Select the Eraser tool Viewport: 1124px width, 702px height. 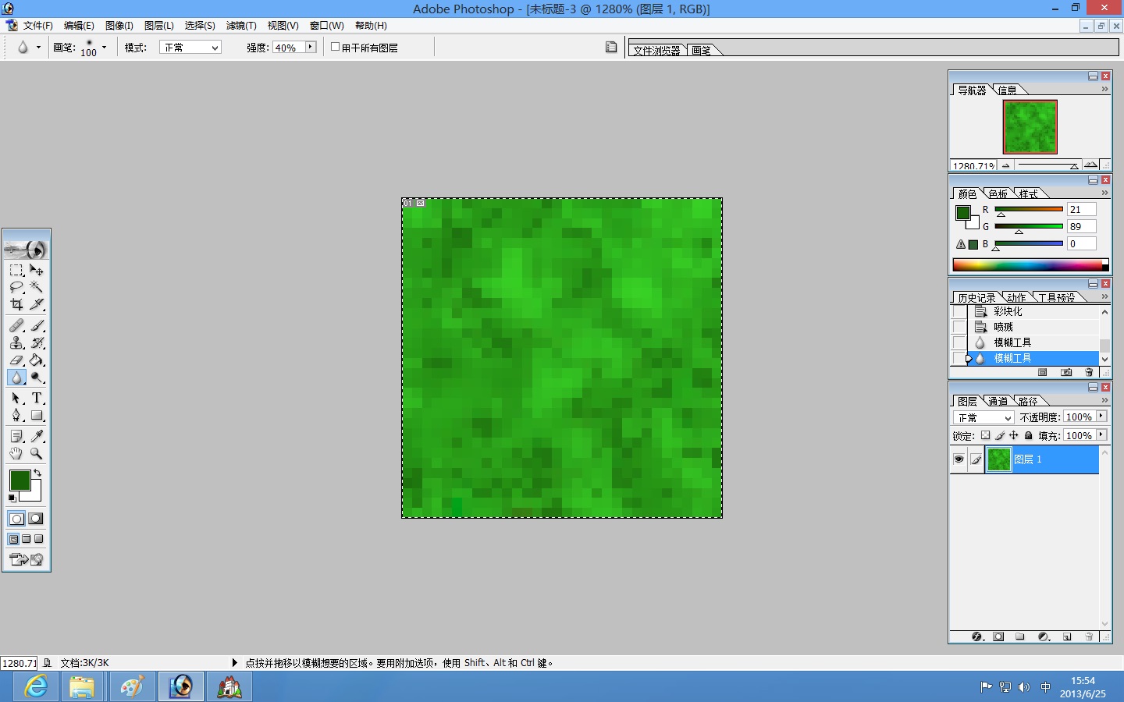(16, 360)
